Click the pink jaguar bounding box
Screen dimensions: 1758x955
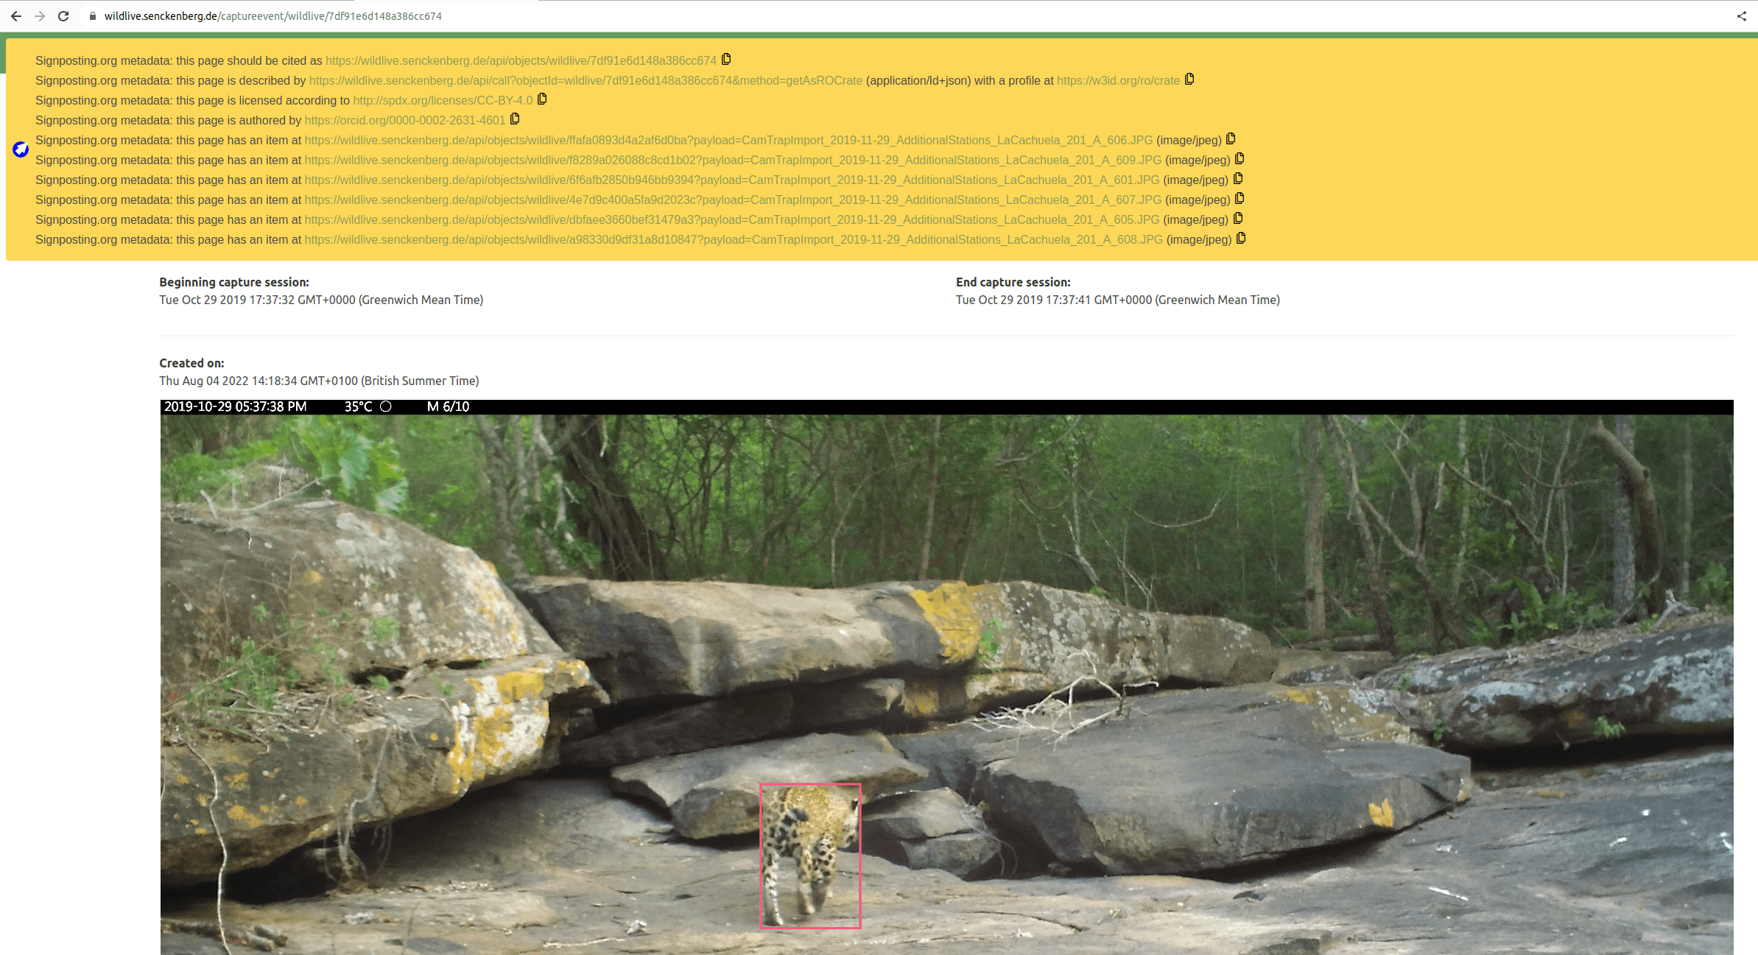[x=810, y=855]
